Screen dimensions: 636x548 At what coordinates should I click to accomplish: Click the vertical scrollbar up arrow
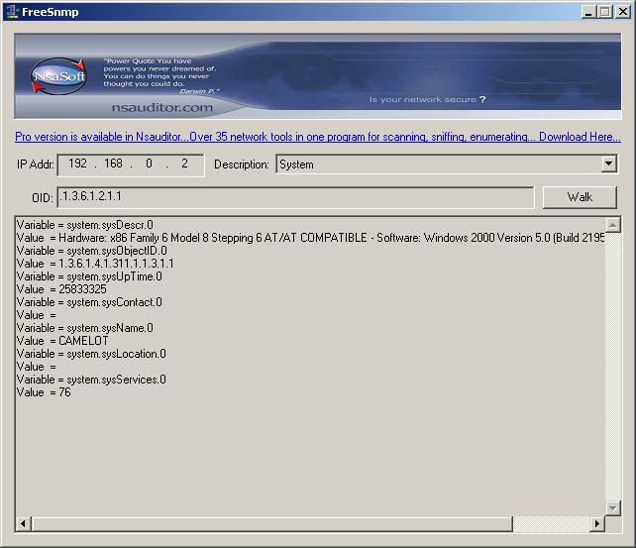click(x=613, y=225)
